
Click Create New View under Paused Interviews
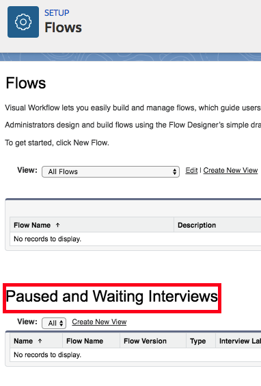99,322
